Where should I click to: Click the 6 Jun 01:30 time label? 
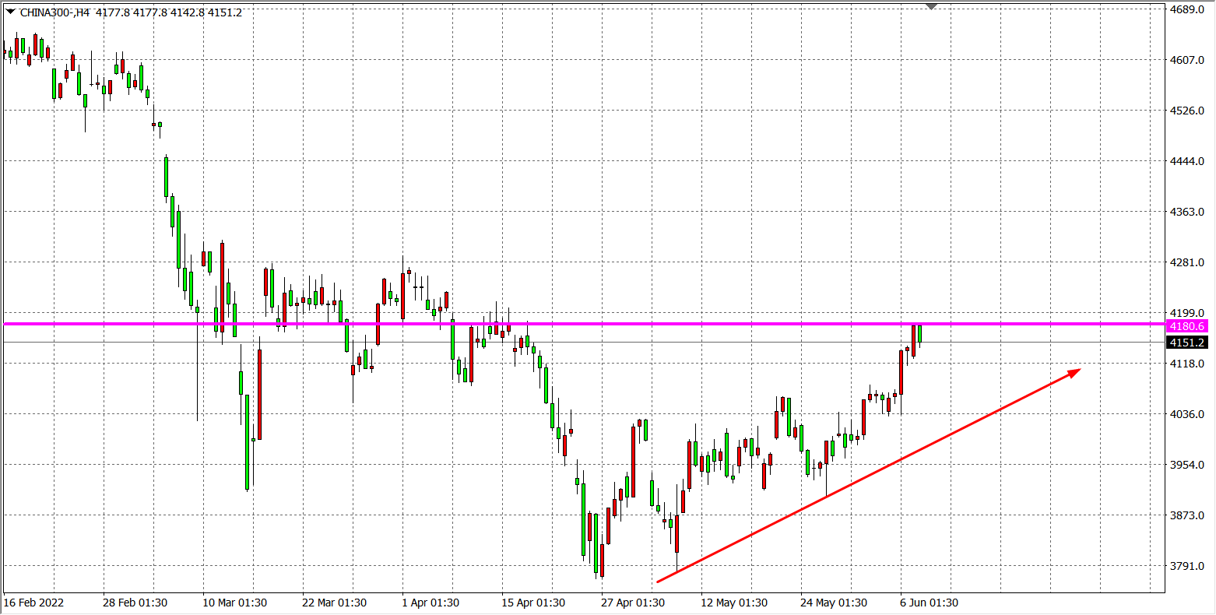[930, 603]
